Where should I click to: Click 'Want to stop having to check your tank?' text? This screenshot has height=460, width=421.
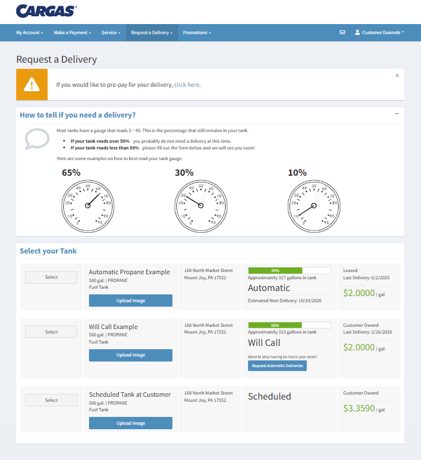282,357
